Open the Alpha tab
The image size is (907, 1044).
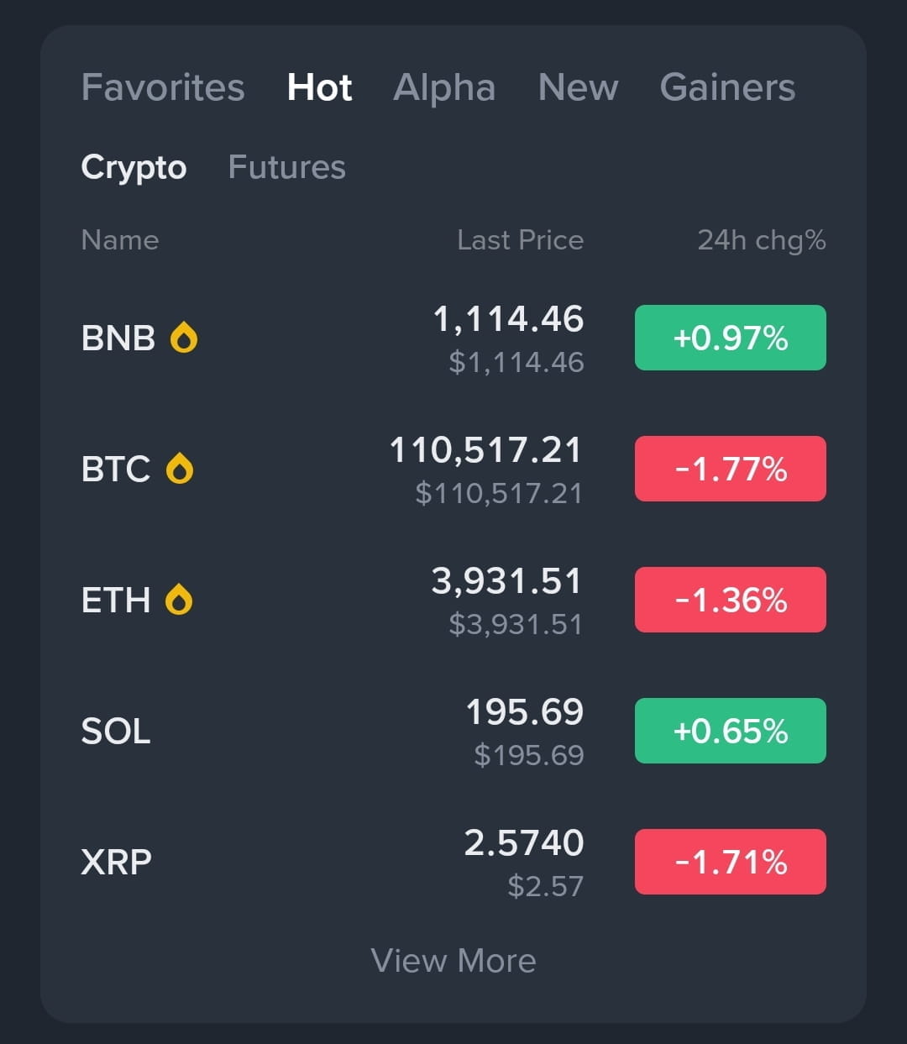click(x=444, y=87)
